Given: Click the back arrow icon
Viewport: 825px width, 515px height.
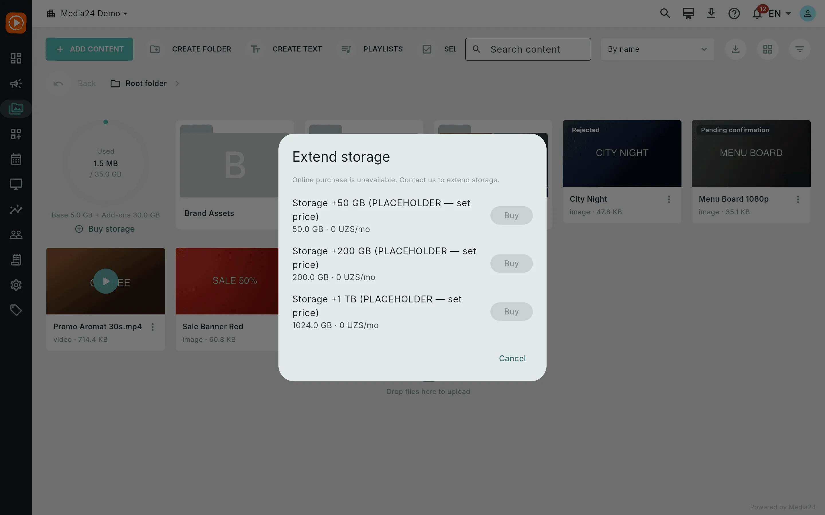Looking at the screenshot, I should tap(58, 84).
